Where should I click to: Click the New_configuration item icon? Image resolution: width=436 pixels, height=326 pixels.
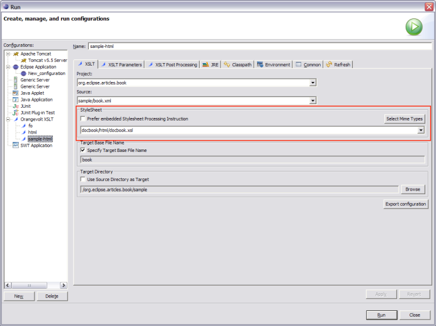[x=24, y=74]
